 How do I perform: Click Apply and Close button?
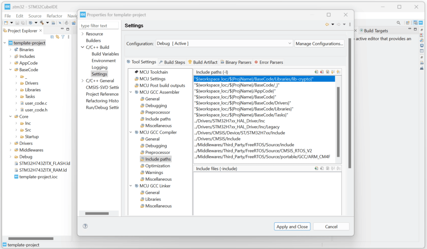(292, 227)
